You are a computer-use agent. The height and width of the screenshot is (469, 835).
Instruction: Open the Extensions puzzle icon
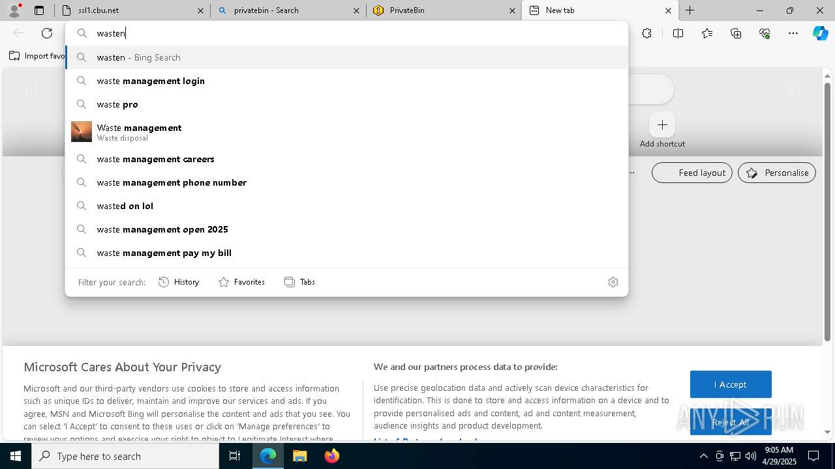(x=646, y=33)
